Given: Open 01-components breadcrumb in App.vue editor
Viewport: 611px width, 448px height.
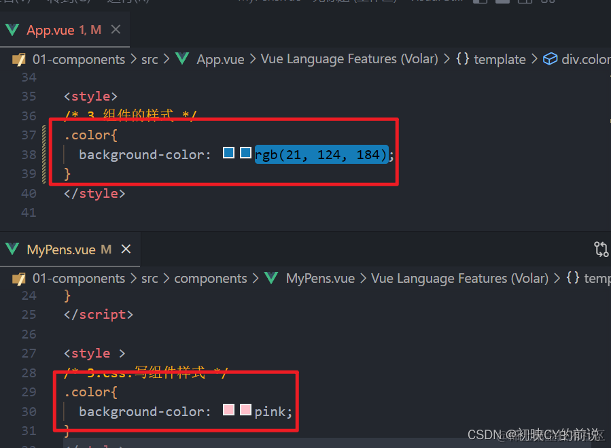Looking at the screenshot, I should tap(79, 60).
